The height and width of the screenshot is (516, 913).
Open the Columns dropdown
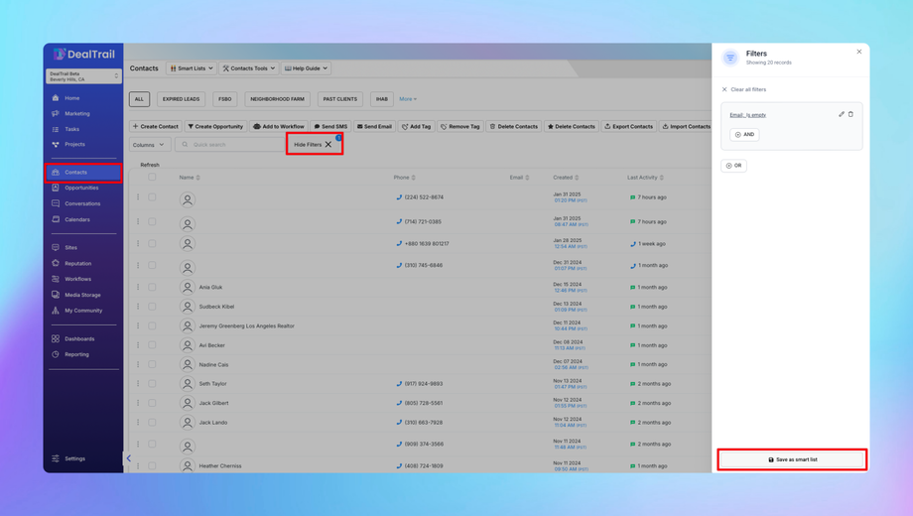149,145
